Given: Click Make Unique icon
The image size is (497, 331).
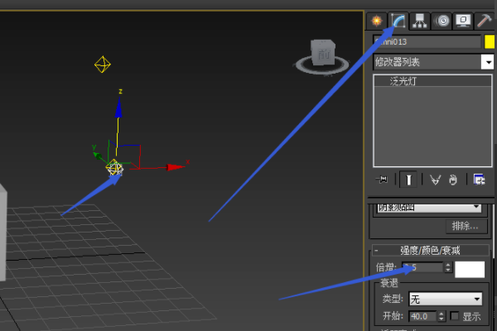Looking at the screenshot, I should (x=435, y=179).
